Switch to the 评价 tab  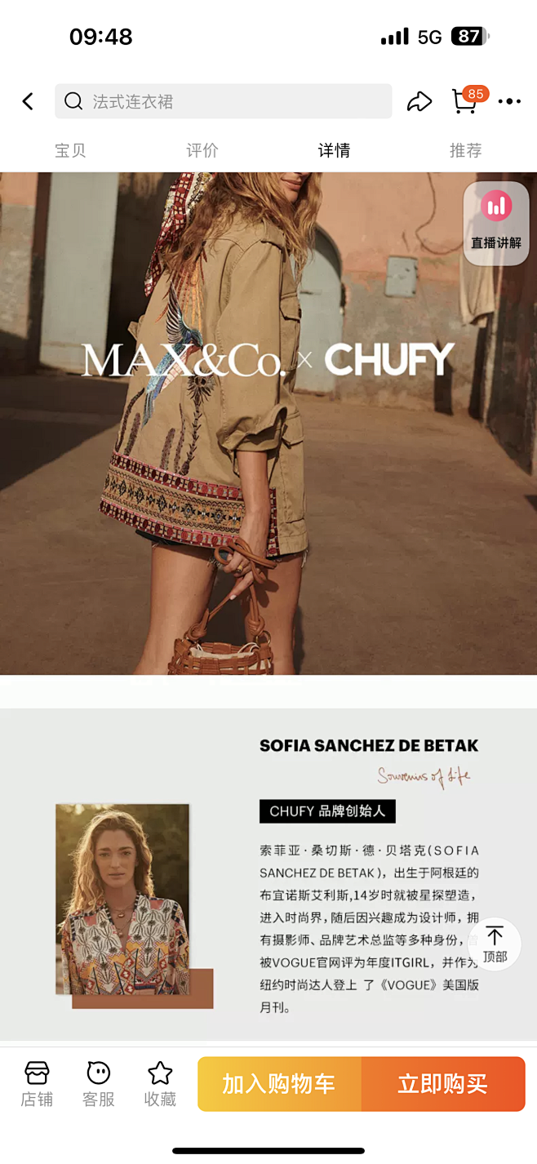(x=202, y=150)
